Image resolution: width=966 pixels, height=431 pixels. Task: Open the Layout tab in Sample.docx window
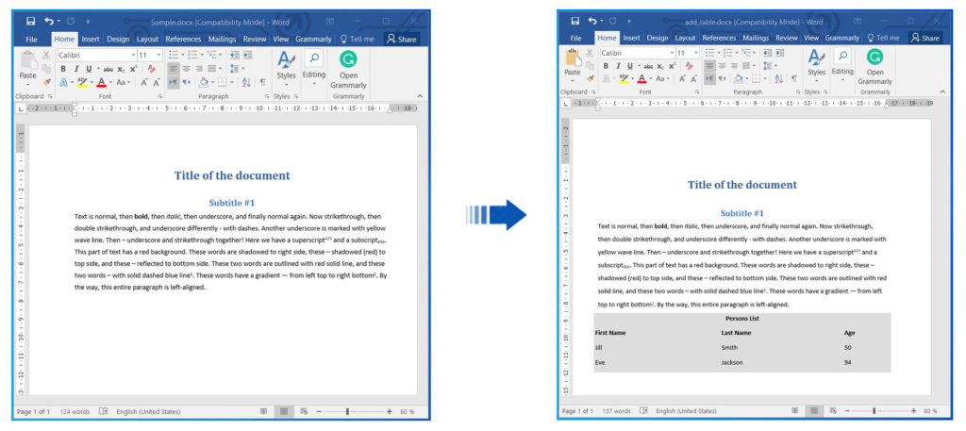pos(147,39)
